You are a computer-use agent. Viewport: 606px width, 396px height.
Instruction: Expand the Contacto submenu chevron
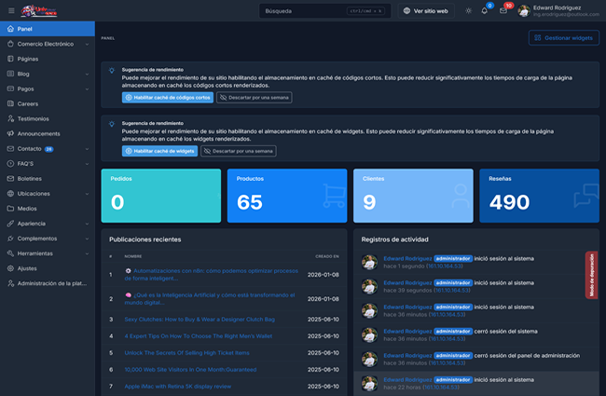(x=87, y=149)
